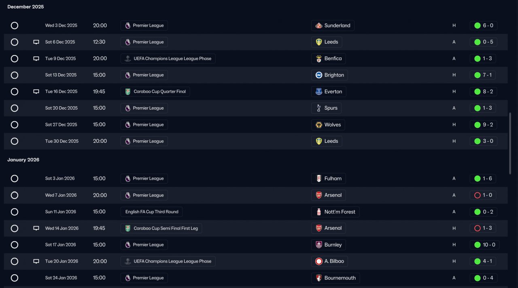This screenshot has width=518, height=288.
Task: Select the radio circle for Fulham match
Action: tap(15, 178)
